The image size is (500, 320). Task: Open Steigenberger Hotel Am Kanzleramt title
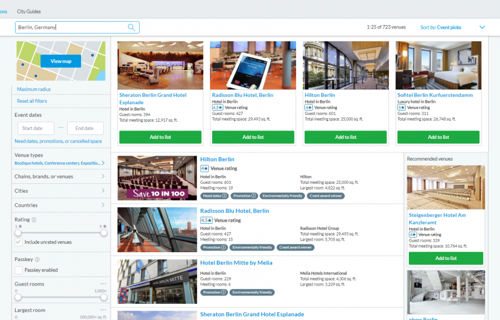pos(437,219)
